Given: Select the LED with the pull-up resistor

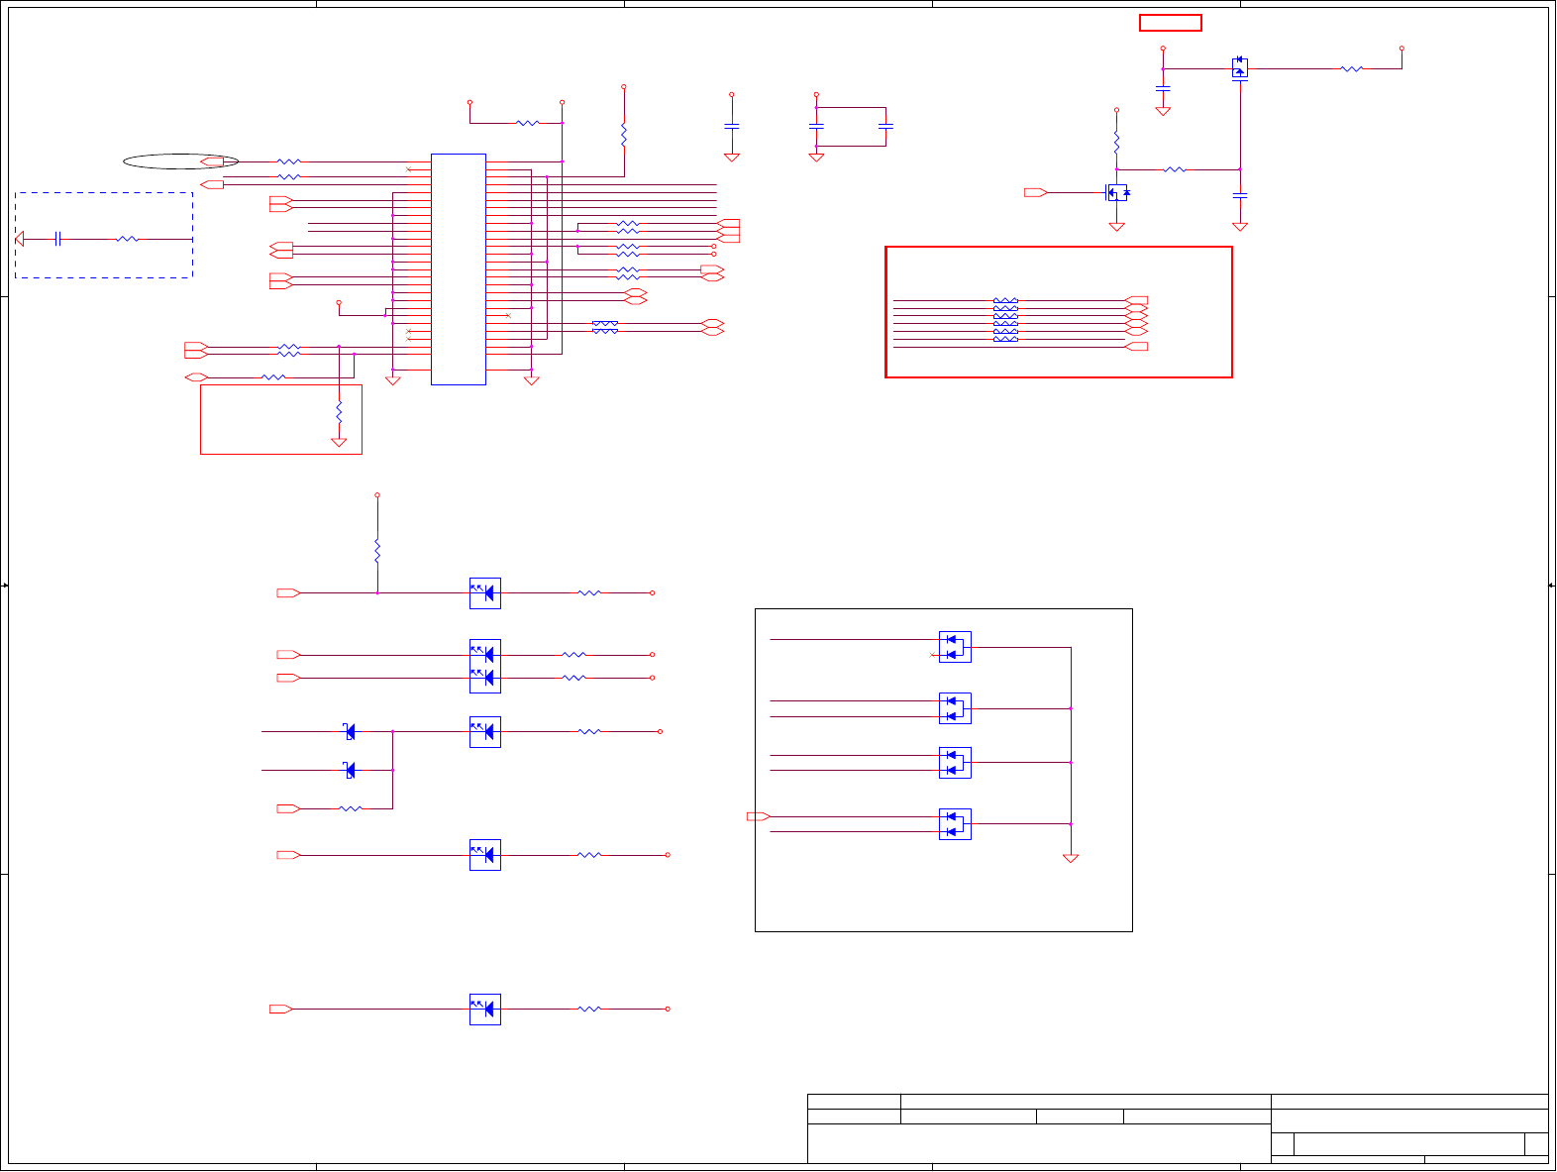Looking at the screenshot, I should 484,592.
